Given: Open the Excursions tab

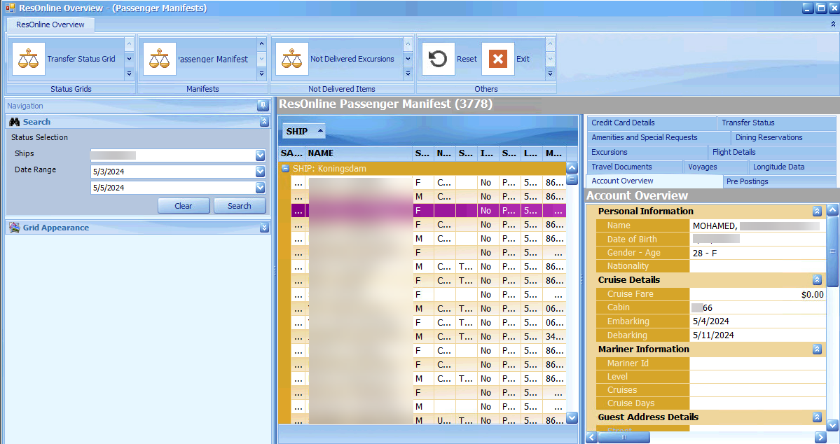Looking at the screenshot, I should click(647, 152).
